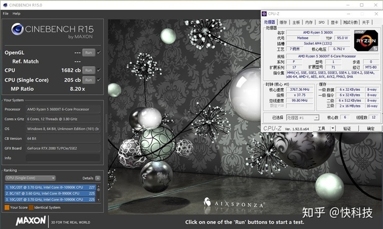Run the OpenGL benchmark test

pyautogui.click(x=88, y=53)
